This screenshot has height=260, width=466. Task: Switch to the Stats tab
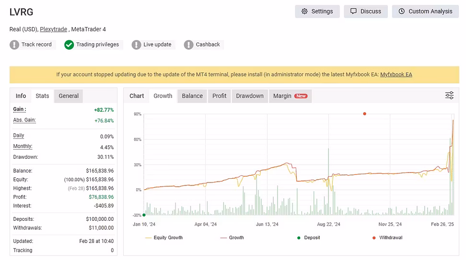42,96
